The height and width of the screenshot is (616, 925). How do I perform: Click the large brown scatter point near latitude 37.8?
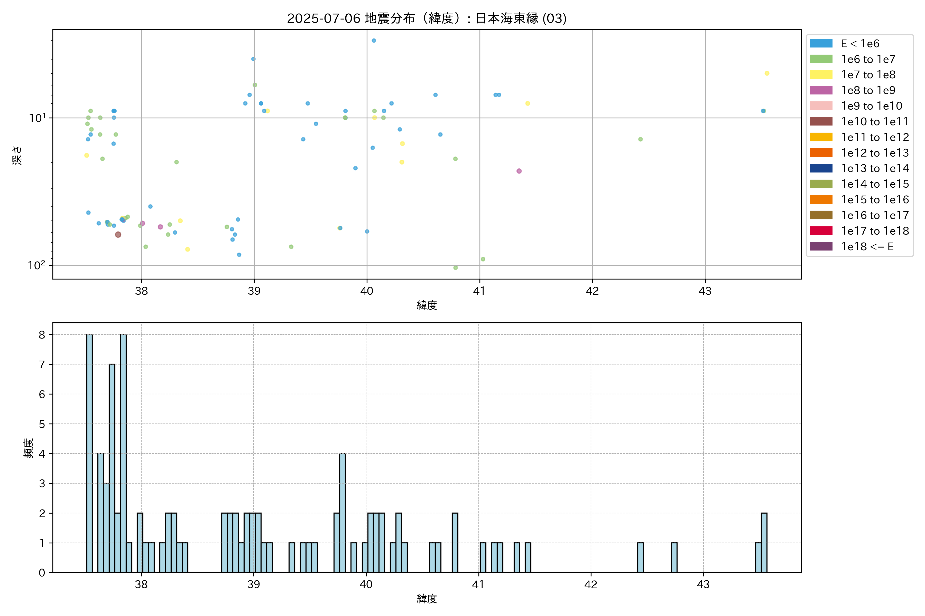pos(118,235)
